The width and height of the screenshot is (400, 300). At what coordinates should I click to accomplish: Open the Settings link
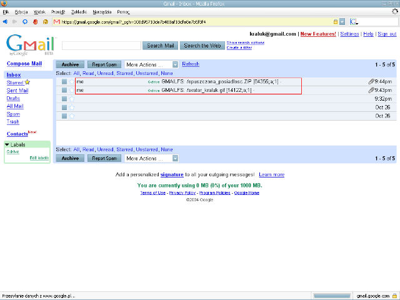(x=349, y=34)
